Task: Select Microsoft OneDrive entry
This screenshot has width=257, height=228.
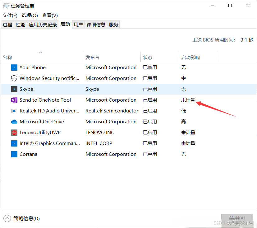Action: point(42,122)
